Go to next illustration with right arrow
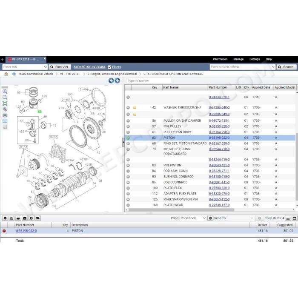 (x=117, y=80)
